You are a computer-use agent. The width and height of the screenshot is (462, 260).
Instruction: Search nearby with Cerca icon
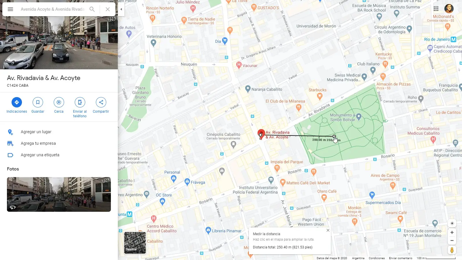(x=59, y=102)
